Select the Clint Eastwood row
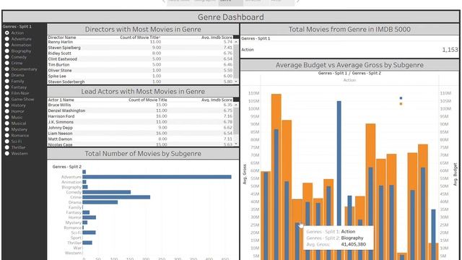 141,59
